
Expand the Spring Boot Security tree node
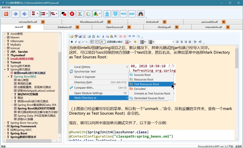click(x=4, y=123)
